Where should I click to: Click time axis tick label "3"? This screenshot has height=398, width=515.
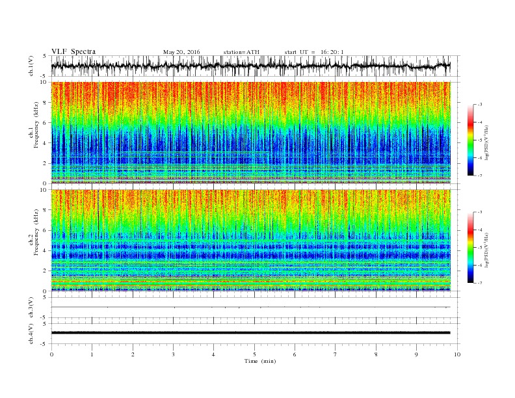point(173,354)
